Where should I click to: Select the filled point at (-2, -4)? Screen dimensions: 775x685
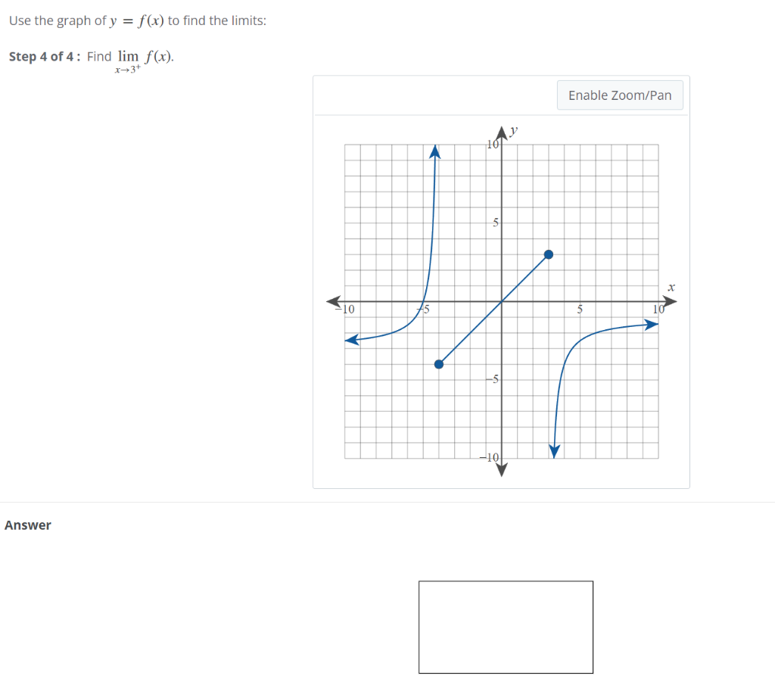point(438,363)
